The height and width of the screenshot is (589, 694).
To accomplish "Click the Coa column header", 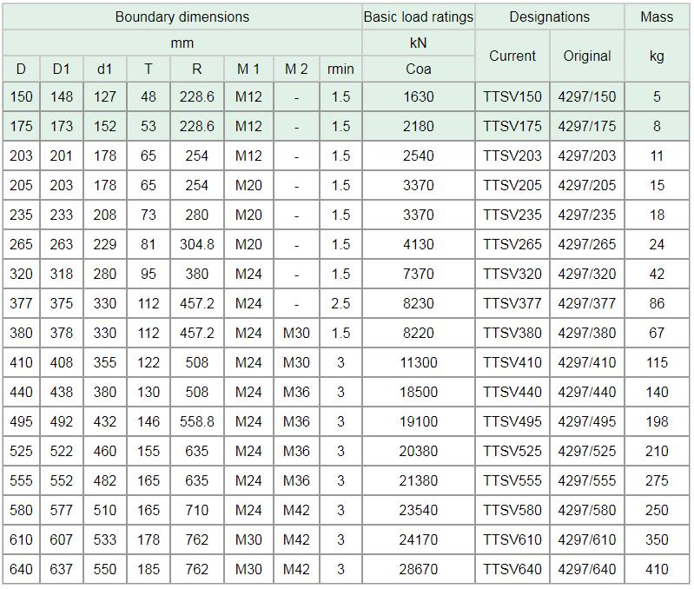I will pos(419,69).
